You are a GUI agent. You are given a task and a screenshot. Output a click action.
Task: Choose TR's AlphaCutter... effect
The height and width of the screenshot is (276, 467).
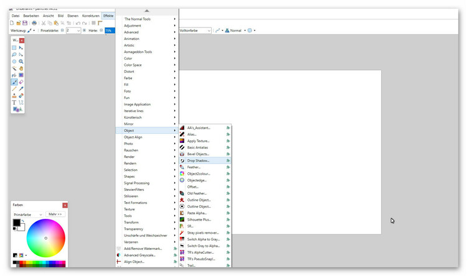click(205, 252)
